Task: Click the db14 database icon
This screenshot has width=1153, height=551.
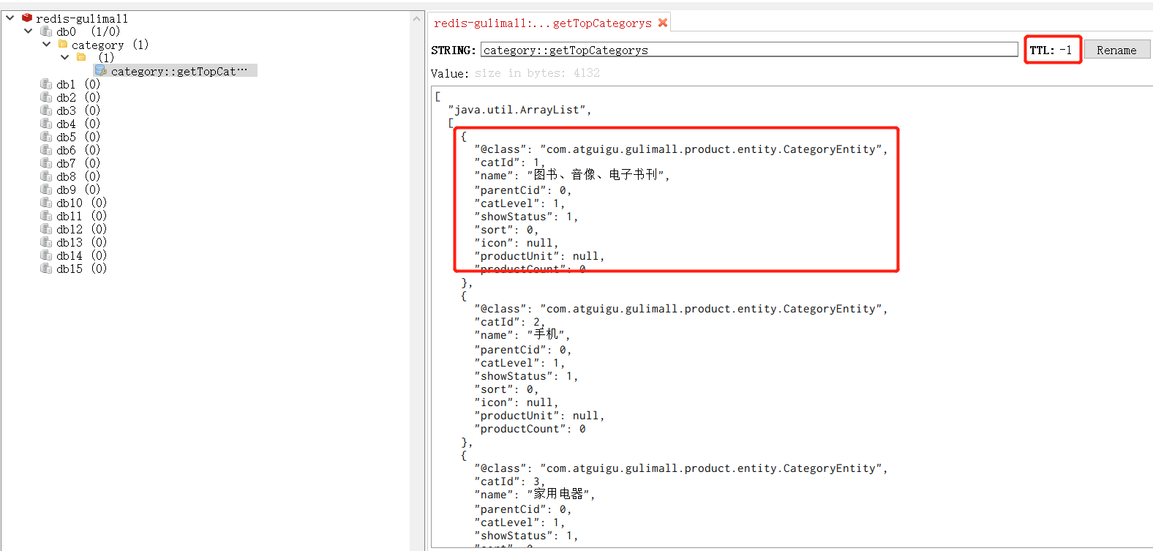Action: click(46, 255)
